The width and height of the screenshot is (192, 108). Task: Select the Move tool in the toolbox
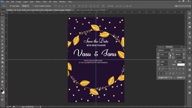click(x=2, y=14)
